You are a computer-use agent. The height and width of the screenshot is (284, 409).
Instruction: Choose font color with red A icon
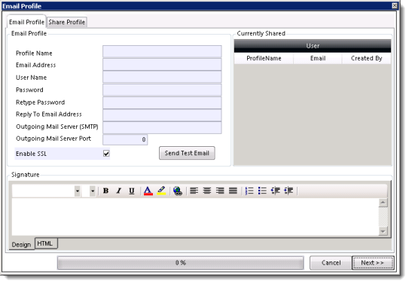click(148, 191)
